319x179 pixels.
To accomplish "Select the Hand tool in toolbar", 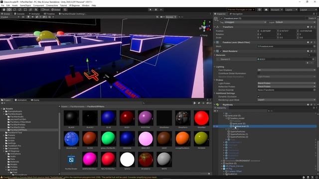I will (x=4, y=9).
